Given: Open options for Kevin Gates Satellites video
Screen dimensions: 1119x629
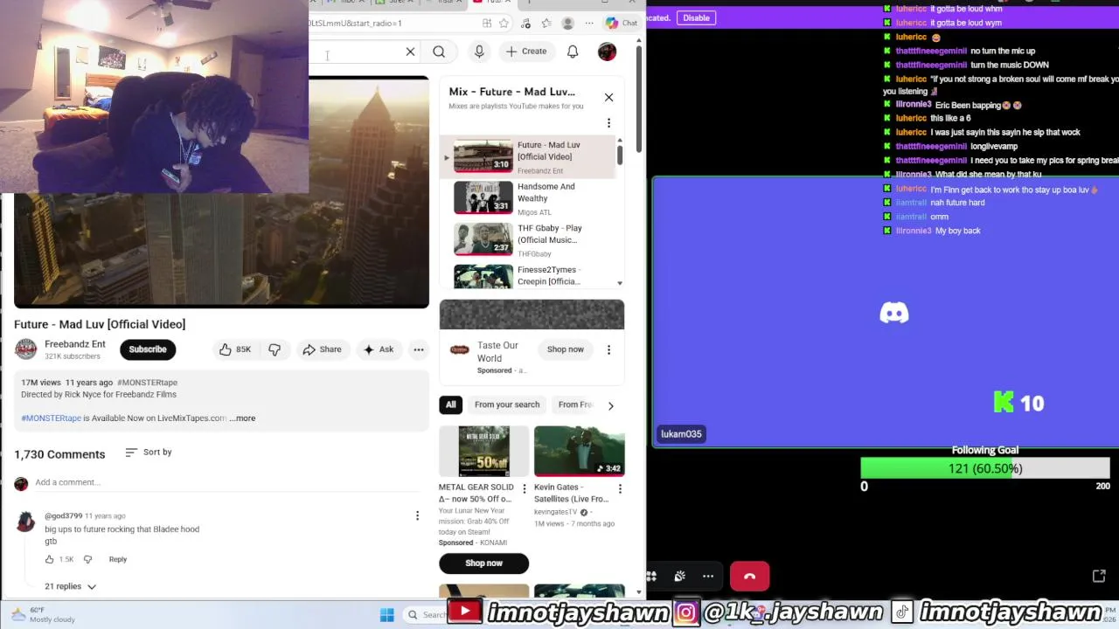Looking at the screenshot, I should (x=620, y=489).
